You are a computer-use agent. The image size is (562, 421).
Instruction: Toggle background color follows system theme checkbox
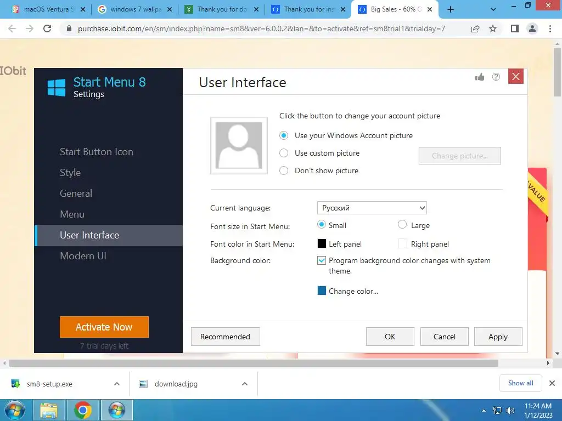pyautogui.click(x=322, y=260)
